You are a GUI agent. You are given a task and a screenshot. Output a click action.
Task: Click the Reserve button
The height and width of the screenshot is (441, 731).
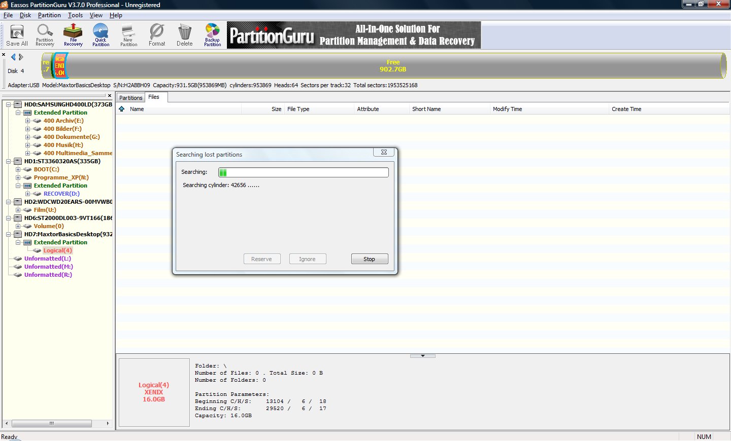click(262, 259)
